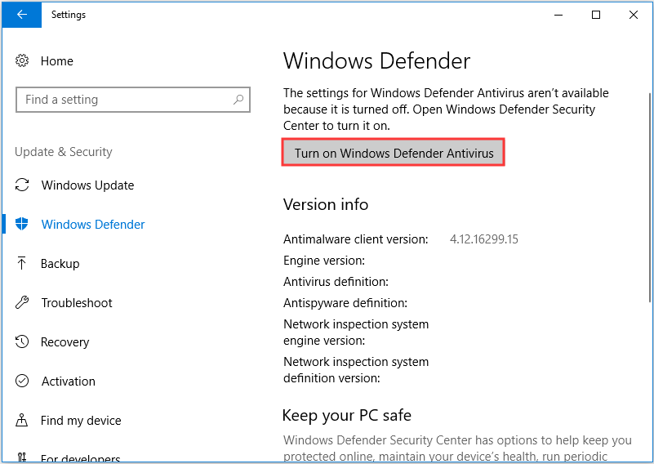Click the back arrow in Settings title bar
Viewport: 654px width, 464px height.
[22, 15]
